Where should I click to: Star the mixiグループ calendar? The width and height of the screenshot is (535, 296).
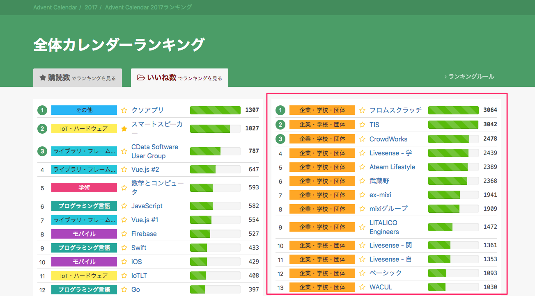362,209
